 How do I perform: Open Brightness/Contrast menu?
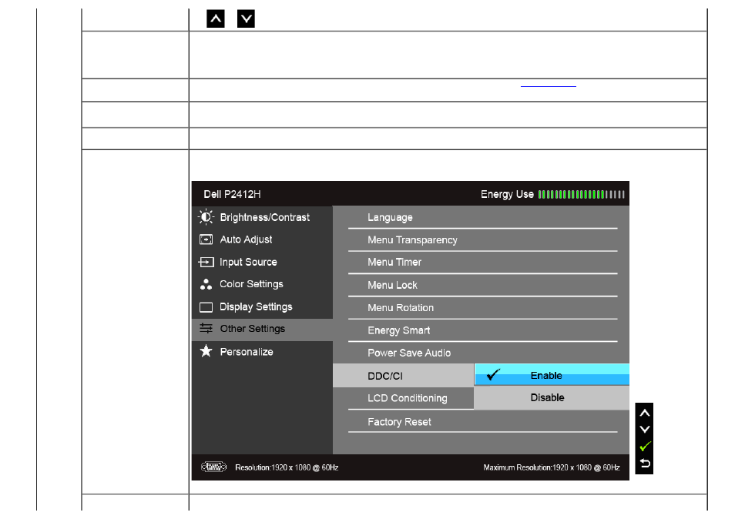tap(262, 217)
